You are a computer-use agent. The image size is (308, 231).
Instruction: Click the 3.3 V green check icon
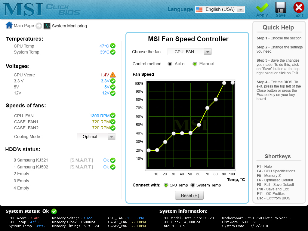tap(113, 81)
